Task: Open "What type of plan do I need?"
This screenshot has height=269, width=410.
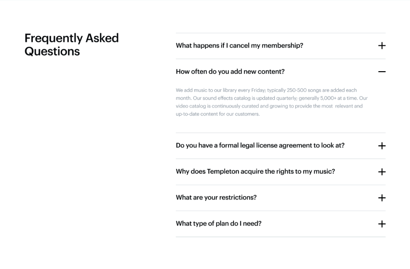Action: 218,224
